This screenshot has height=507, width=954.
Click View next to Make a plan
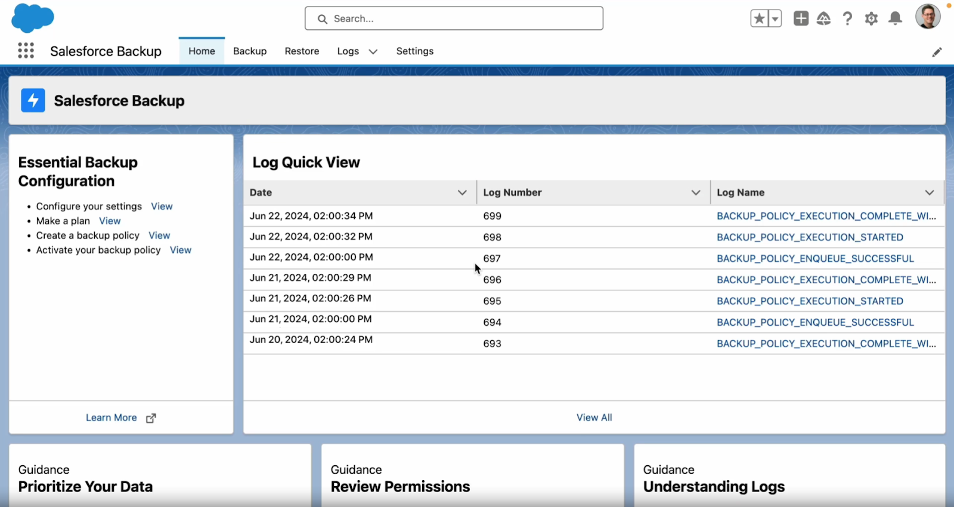tap(110, 221)
